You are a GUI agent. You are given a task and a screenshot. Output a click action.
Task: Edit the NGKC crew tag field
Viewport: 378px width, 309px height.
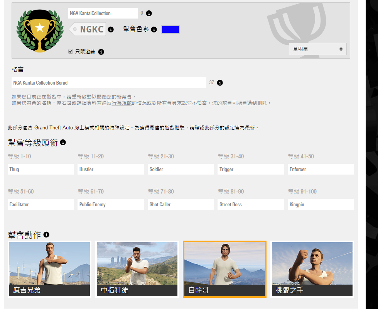click(x=88, y=29)
